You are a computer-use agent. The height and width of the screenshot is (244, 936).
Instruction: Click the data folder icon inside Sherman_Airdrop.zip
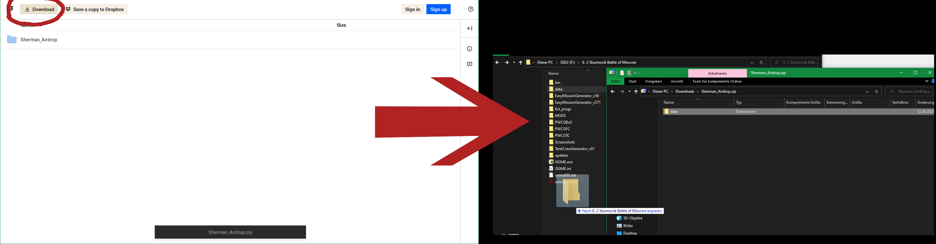pos(667,112)
